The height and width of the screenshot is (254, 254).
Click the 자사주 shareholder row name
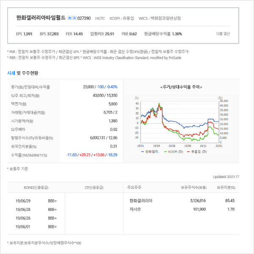tap(135, 209)
